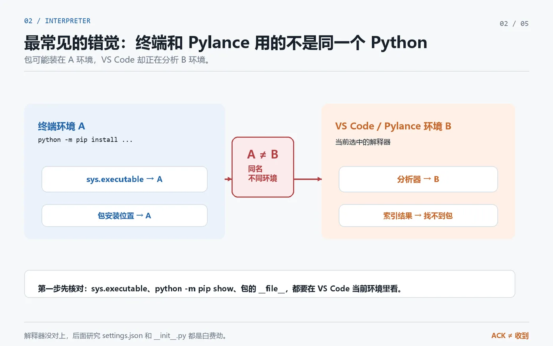Click the '02 / INTERPRETER' section label
This screenshot has height=346, width=553.
click(57, 21)
